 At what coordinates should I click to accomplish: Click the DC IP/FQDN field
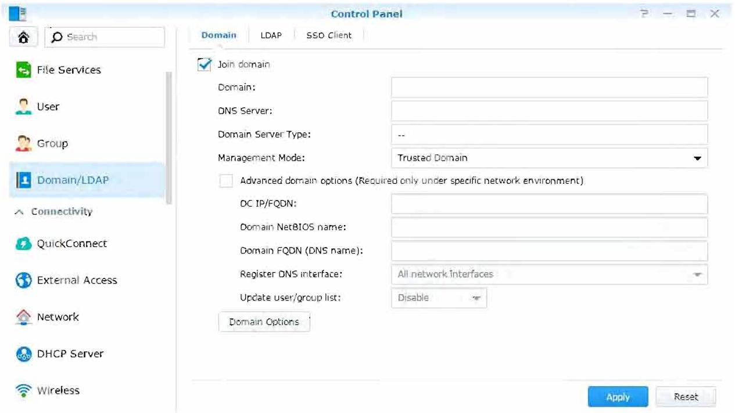549,204
